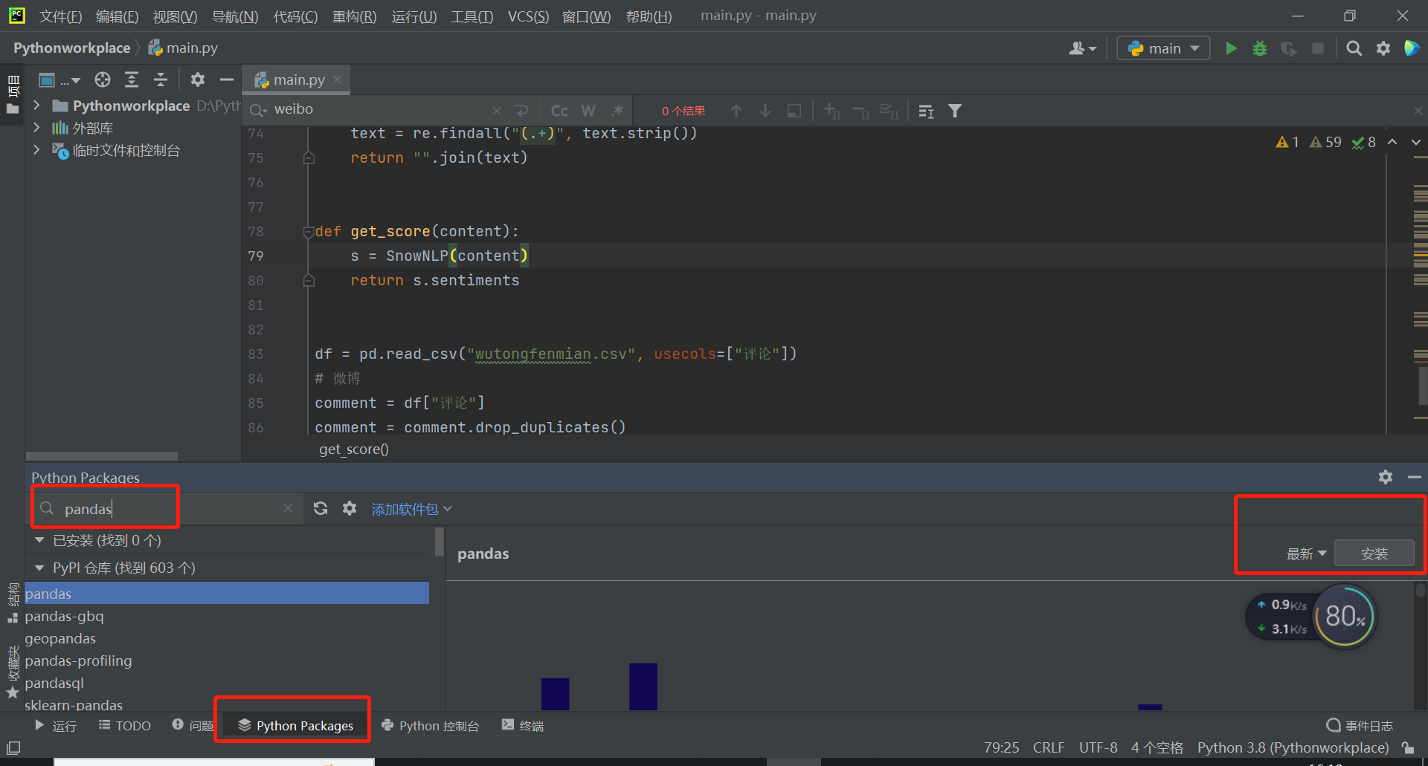Image resolution: width=1428 pixels, height=766 pixels.
Task: Select geopandas in package list
Action: (x=227, y=638)
